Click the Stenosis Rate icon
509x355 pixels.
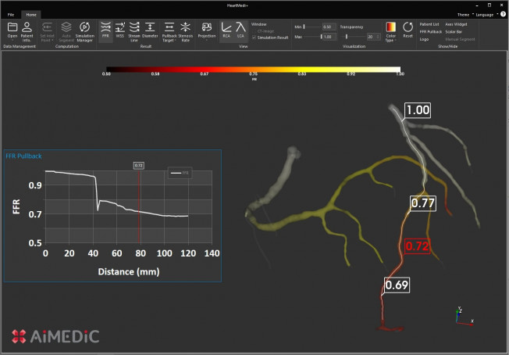pos(185,30)
